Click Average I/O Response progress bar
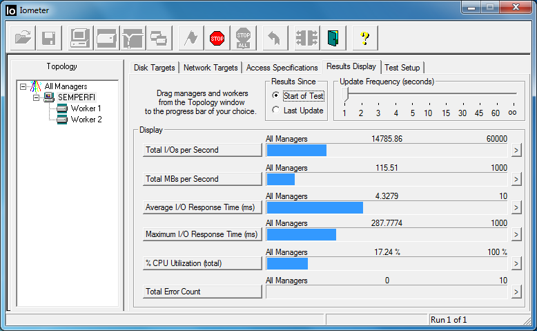 (387, 207)
